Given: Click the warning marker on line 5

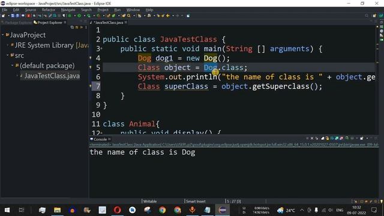Looking at the screenshot, I should coord(91,67).
